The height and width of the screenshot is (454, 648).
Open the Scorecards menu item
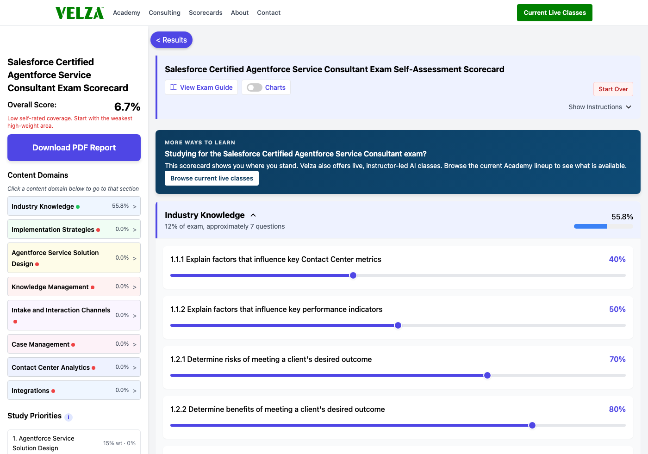click(206, 12)
